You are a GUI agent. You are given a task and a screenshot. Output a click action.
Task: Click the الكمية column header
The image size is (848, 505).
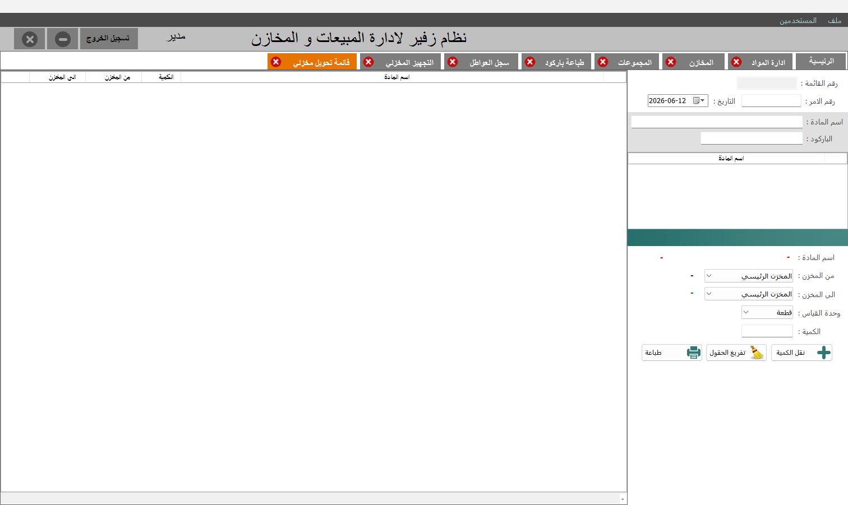162,77
